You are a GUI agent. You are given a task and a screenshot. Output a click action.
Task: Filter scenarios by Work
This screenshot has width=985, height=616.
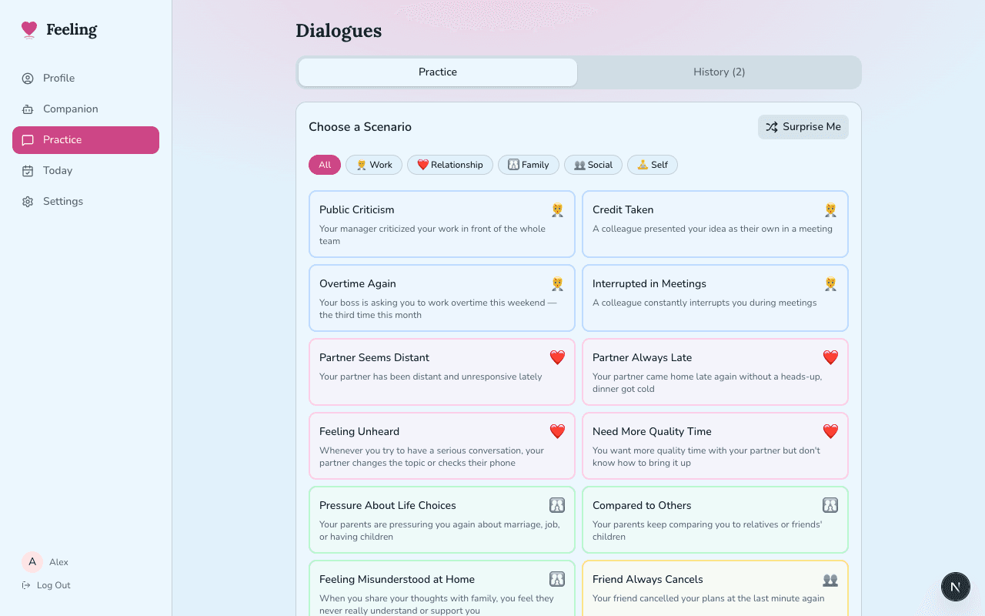(374, 165)
